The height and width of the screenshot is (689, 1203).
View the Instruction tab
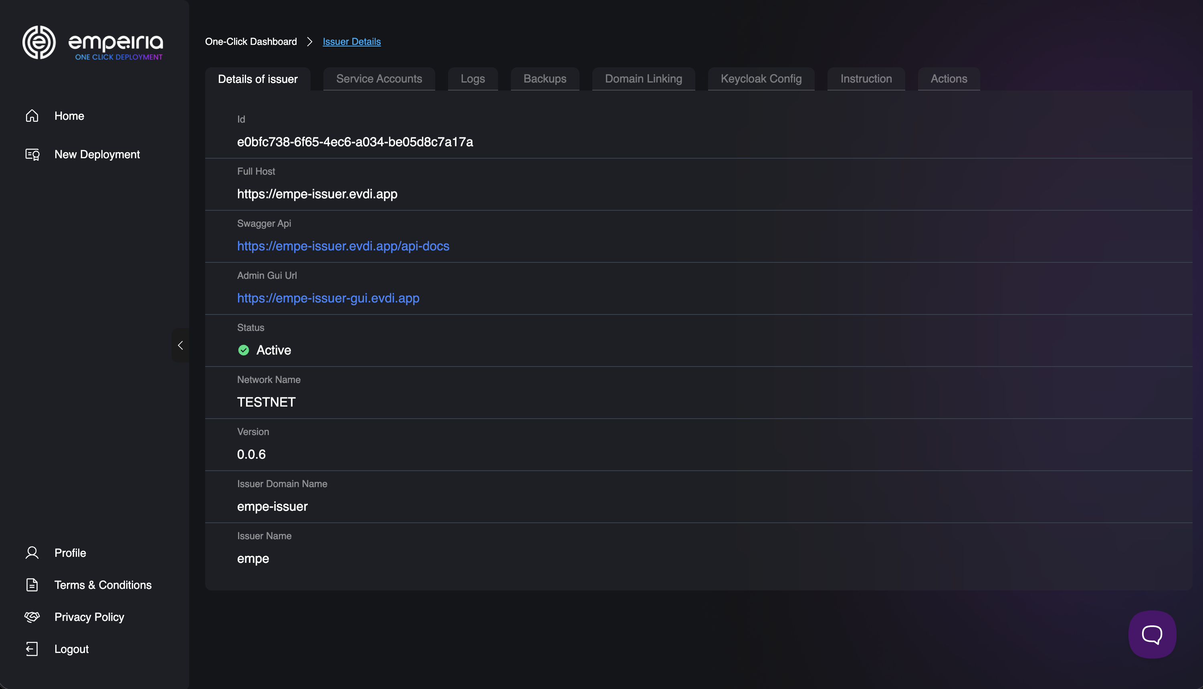(866, 79)
